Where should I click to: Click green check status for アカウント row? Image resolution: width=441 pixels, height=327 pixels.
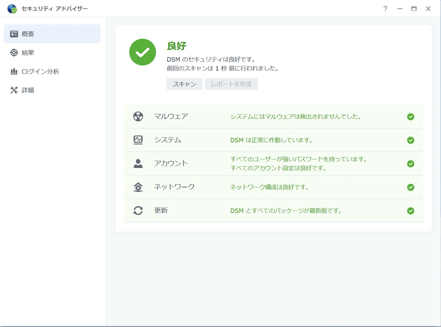411,163
